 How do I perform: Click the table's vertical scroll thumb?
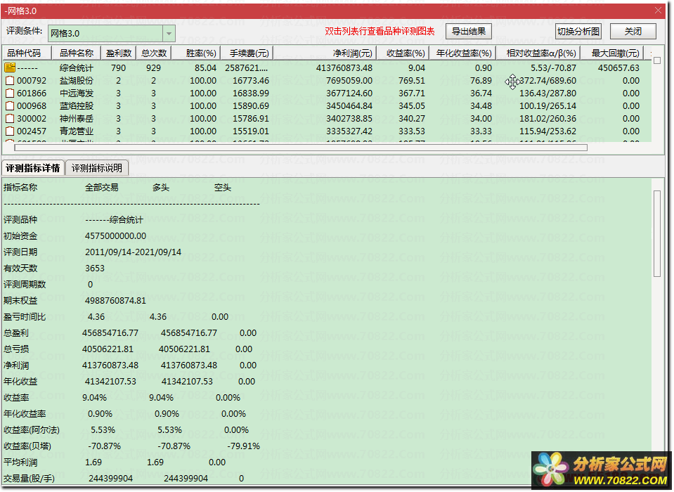pyautogui.click(x=657, y=60)
